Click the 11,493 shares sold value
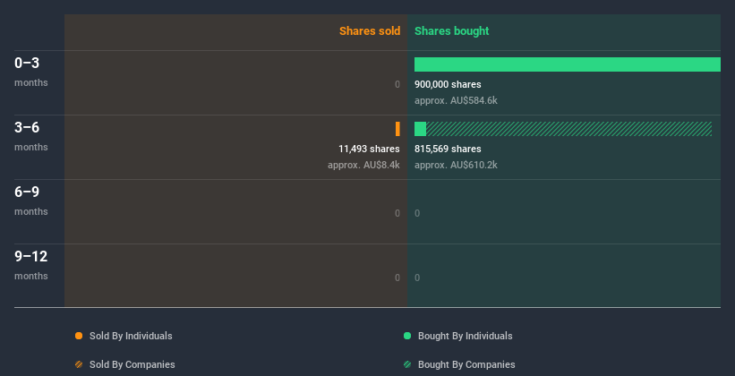735x376 pixels. 369,149
